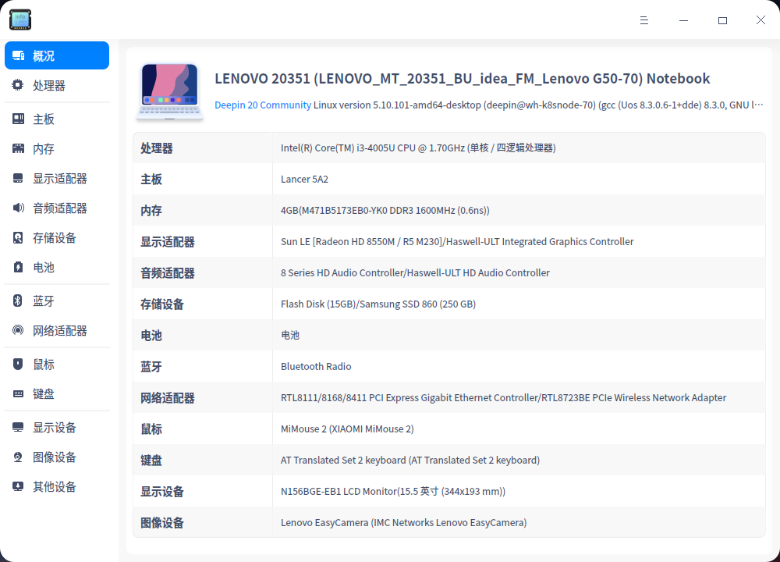This screenshot has width=780, height=562.
Task: Click the 音频适配器 row label in table
Action: [167, 273]
